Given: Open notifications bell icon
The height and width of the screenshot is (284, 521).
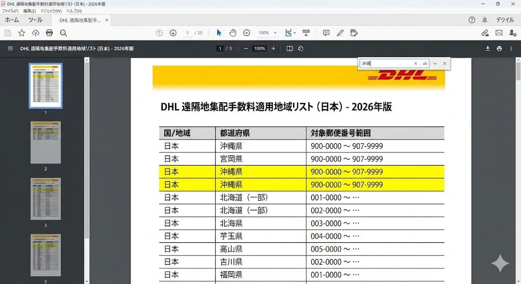Looking at the screenshot, I should (x=485, y=20).
